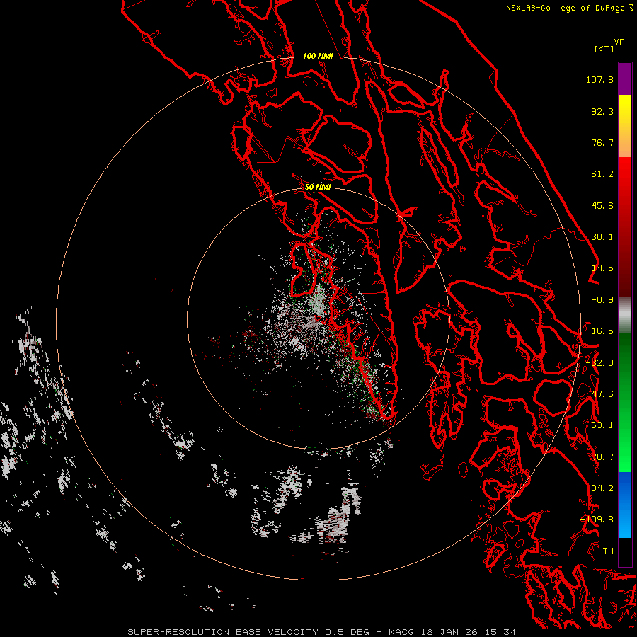This screenshot has height=637, width=637.
Task: Click the 92.3 velocity scale value
Action: tap(602, 111)
